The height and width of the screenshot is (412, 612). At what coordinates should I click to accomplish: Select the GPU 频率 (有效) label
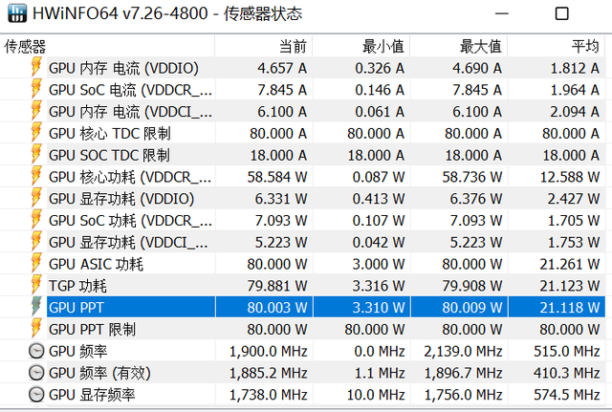point(99,374)
